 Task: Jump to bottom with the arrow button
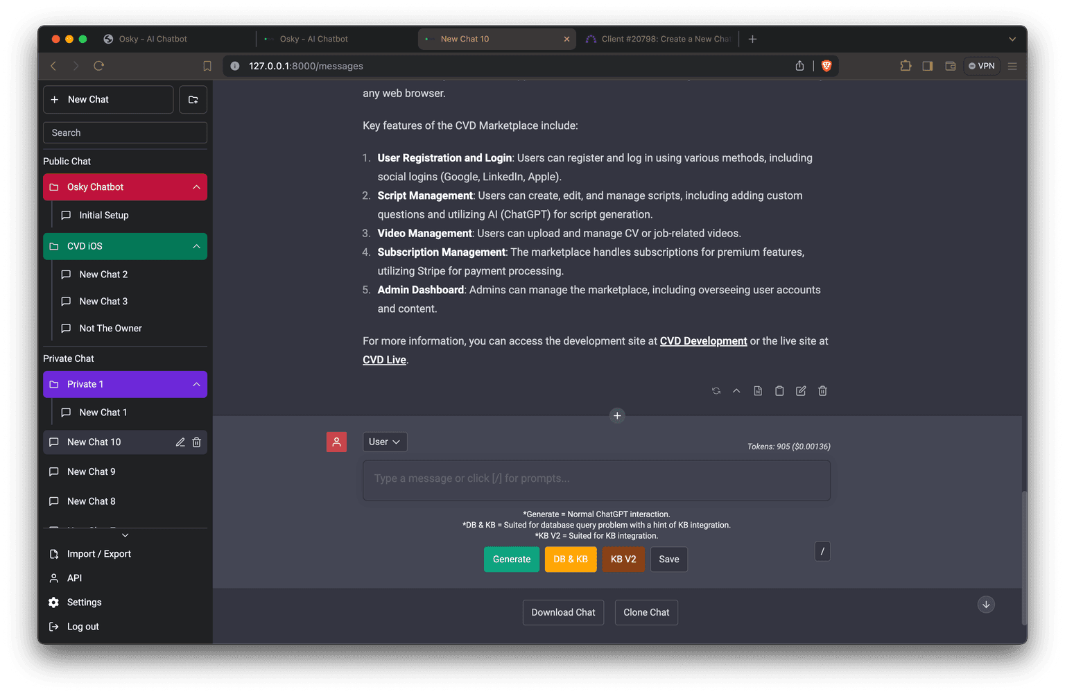(986, 604)
